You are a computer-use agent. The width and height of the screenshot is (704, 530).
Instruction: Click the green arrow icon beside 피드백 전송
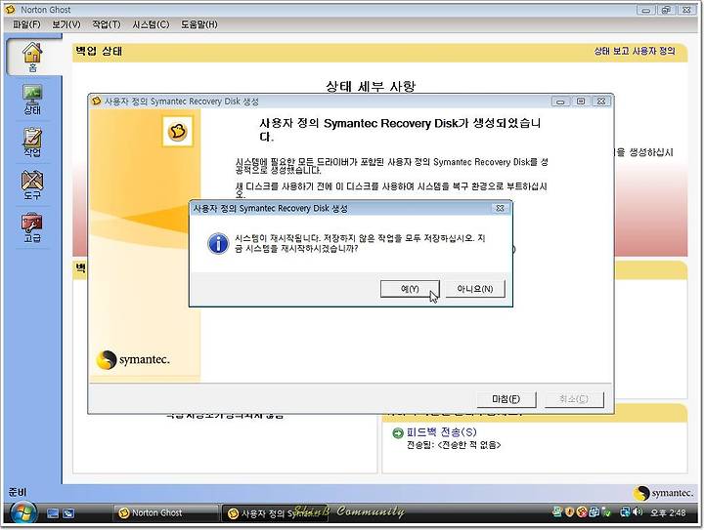click(x=397, y=432)
